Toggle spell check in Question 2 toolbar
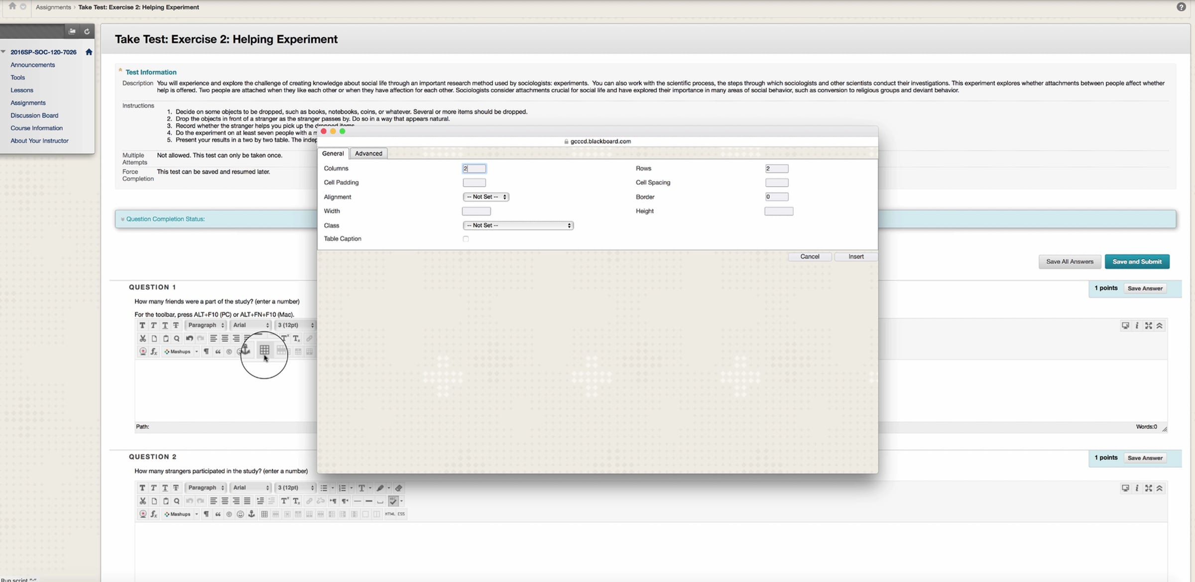This screenshot has width=1195, height=582. (x=393, y=501)
